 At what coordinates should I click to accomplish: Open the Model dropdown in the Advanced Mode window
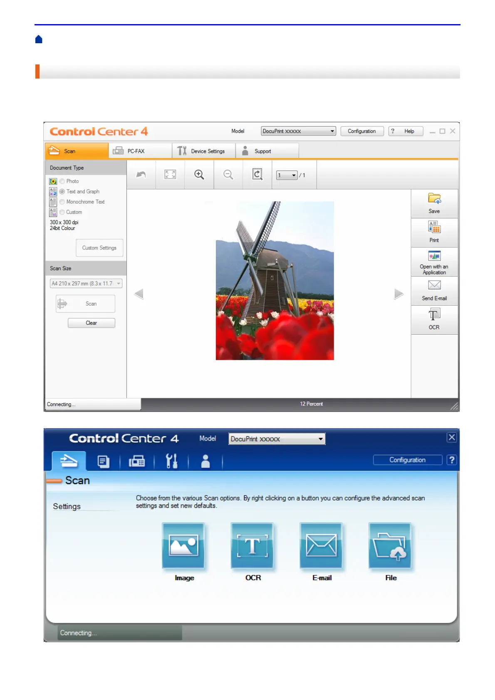coord(277,439)
